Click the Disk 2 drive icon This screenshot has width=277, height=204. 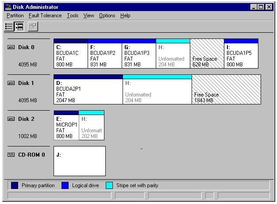(12, 119)
